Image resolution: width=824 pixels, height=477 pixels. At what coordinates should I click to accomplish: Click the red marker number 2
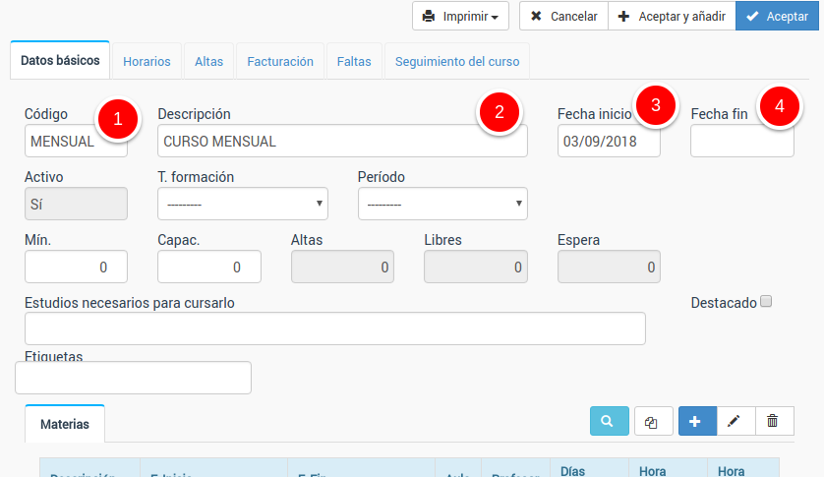(500, 111)
